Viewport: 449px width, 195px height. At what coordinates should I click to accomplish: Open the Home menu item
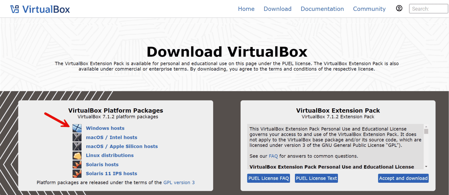[246, 9]
